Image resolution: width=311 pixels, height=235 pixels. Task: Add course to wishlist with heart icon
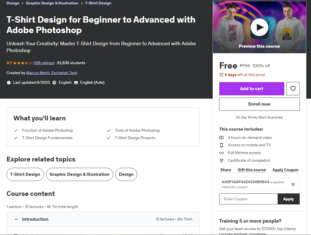(x=293, y=89)
